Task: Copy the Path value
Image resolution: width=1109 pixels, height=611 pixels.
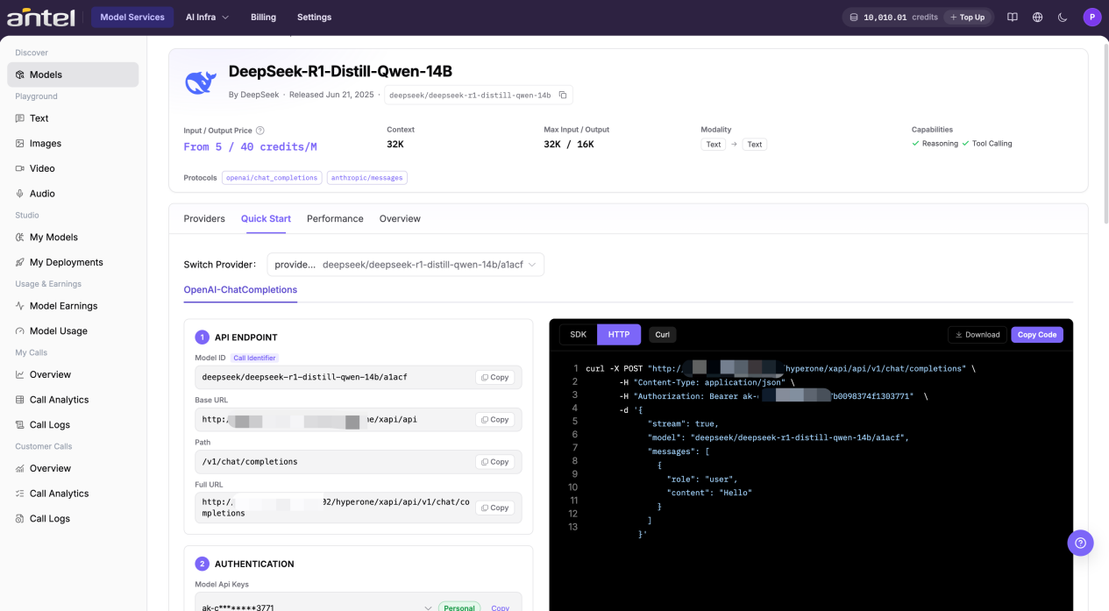Action: pyautogui.click(x=494, y=461)
